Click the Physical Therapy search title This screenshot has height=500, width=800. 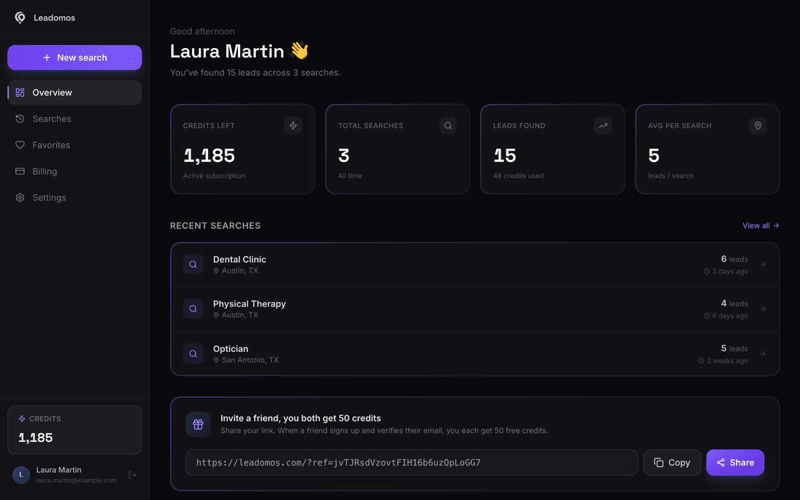click(x=249, y=304)
